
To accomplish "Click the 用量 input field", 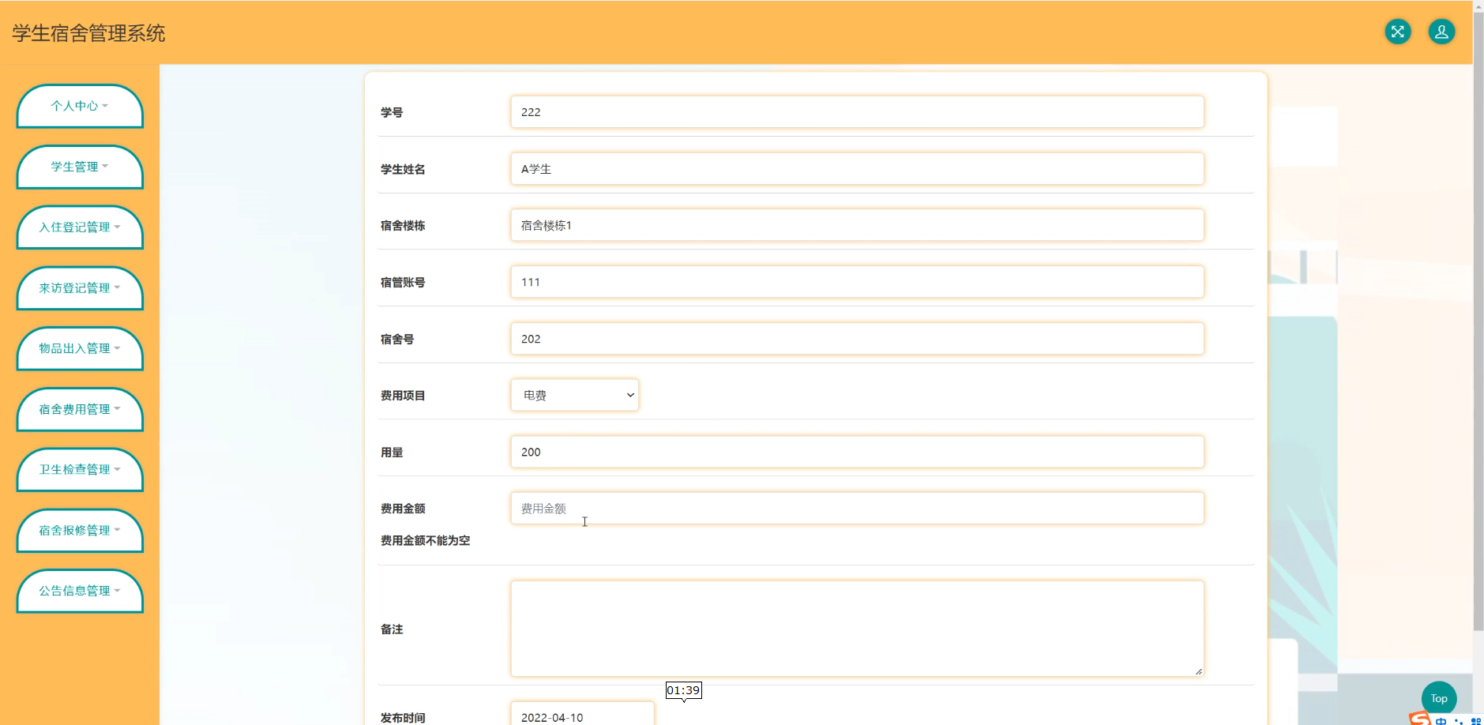I will click(x=857, y=452).
